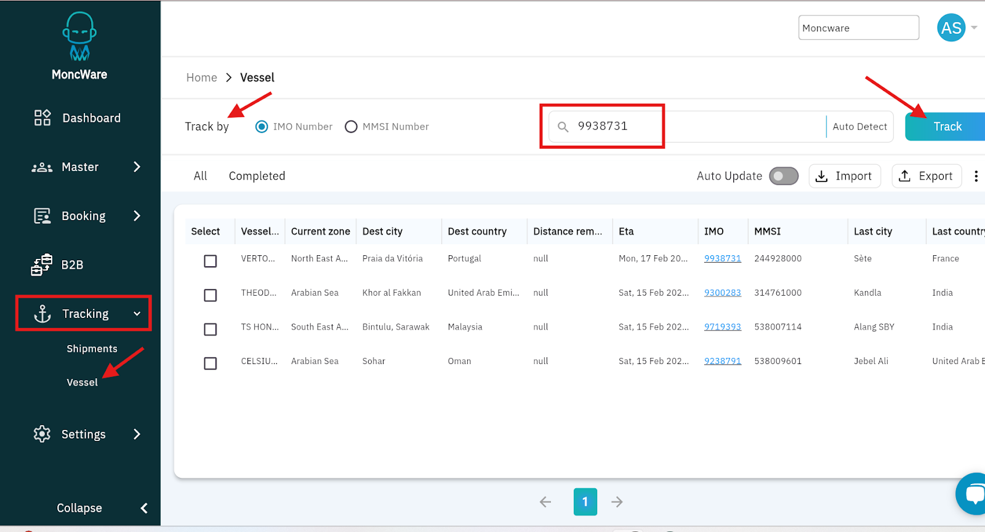Open the three-dot more options menu
This screenshot has height=532, width=985.
(x=976, y=176)
